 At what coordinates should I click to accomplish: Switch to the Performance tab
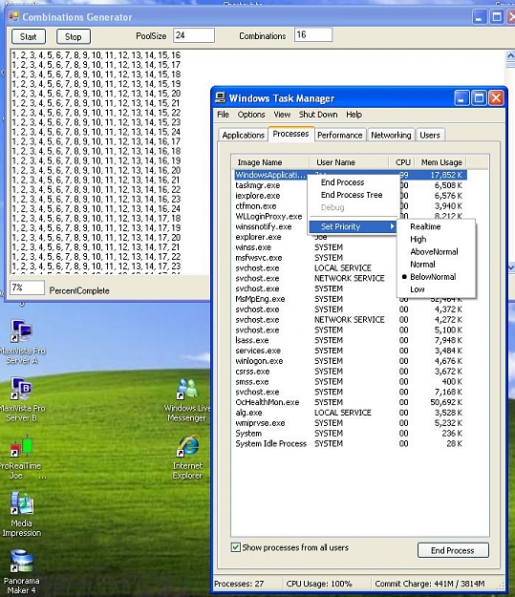[340, 136]
